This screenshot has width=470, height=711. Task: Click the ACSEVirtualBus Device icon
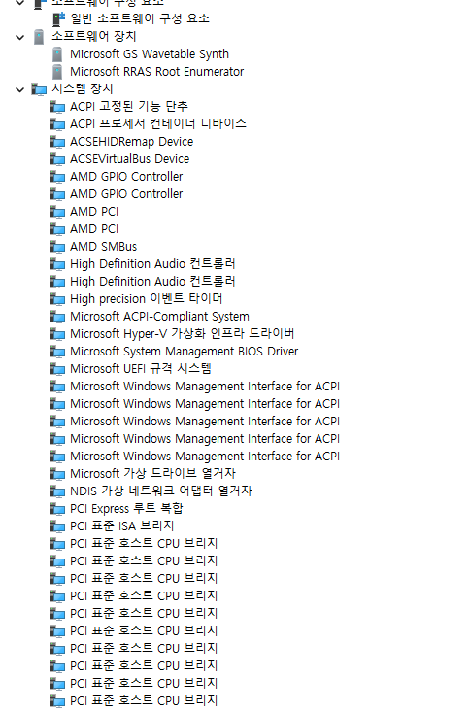[57, 159]
